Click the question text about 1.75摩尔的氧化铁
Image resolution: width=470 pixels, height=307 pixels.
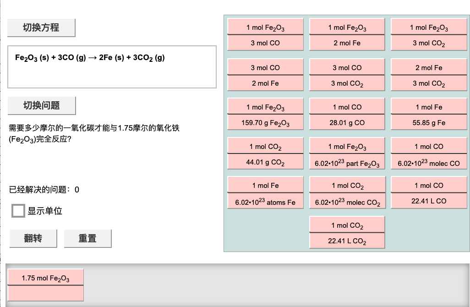tap(94, 134)
